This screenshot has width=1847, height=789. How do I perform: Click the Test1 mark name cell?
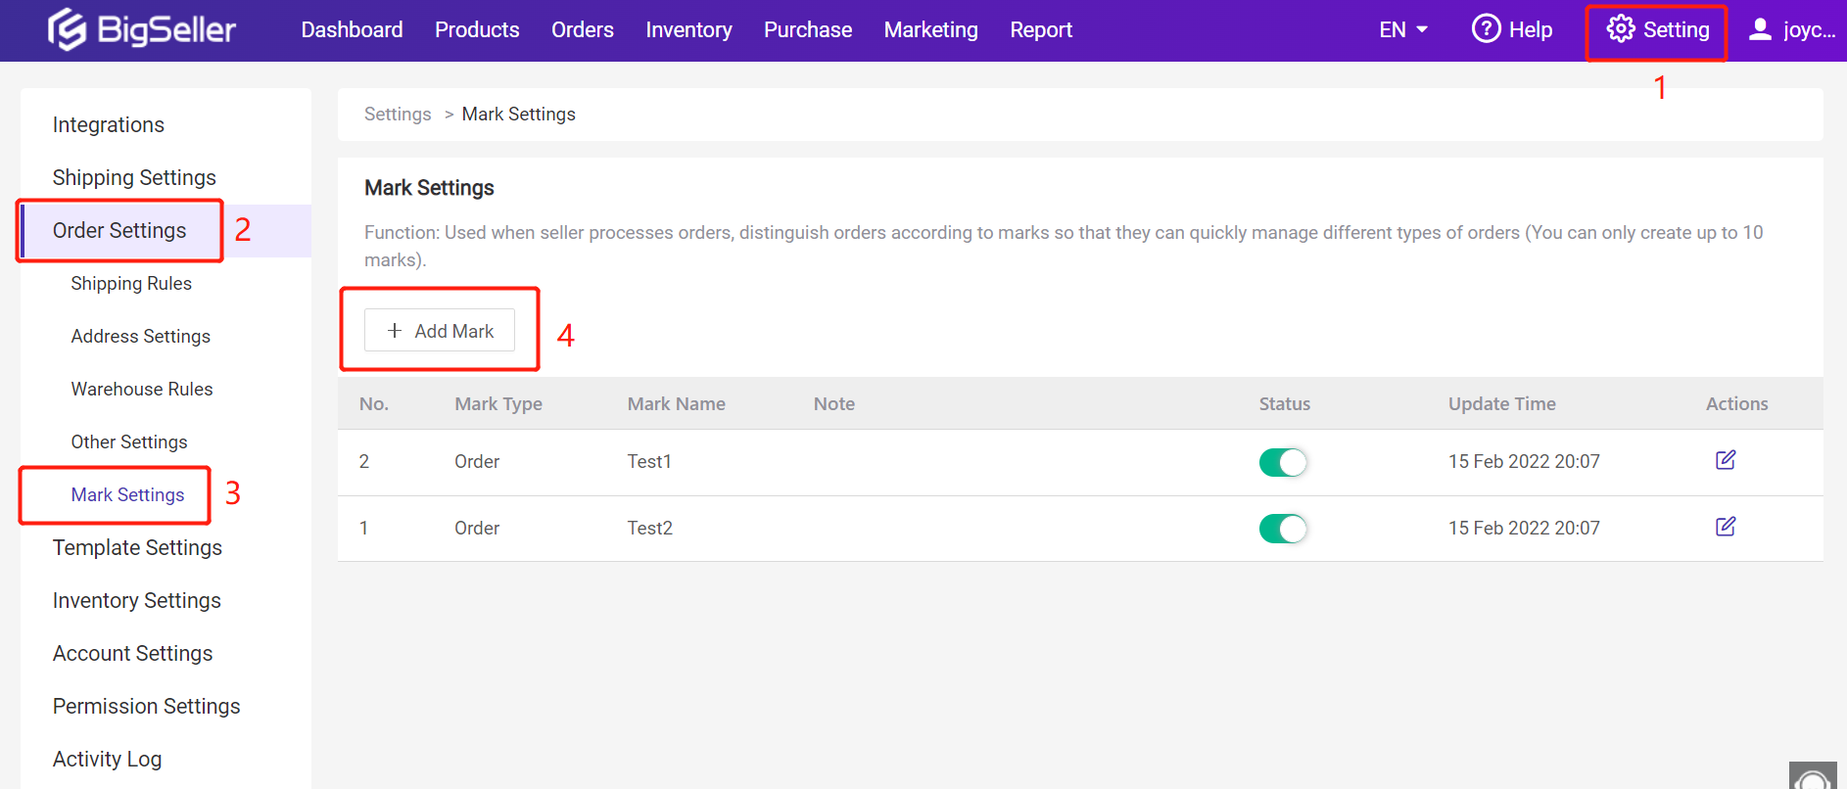pos(649,461)
